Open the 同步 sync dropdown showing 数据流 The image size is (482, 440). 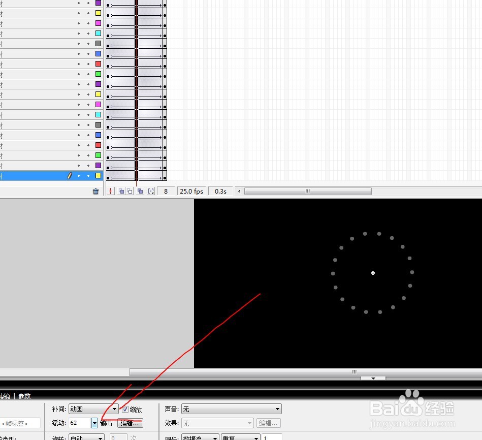[200, 437]
